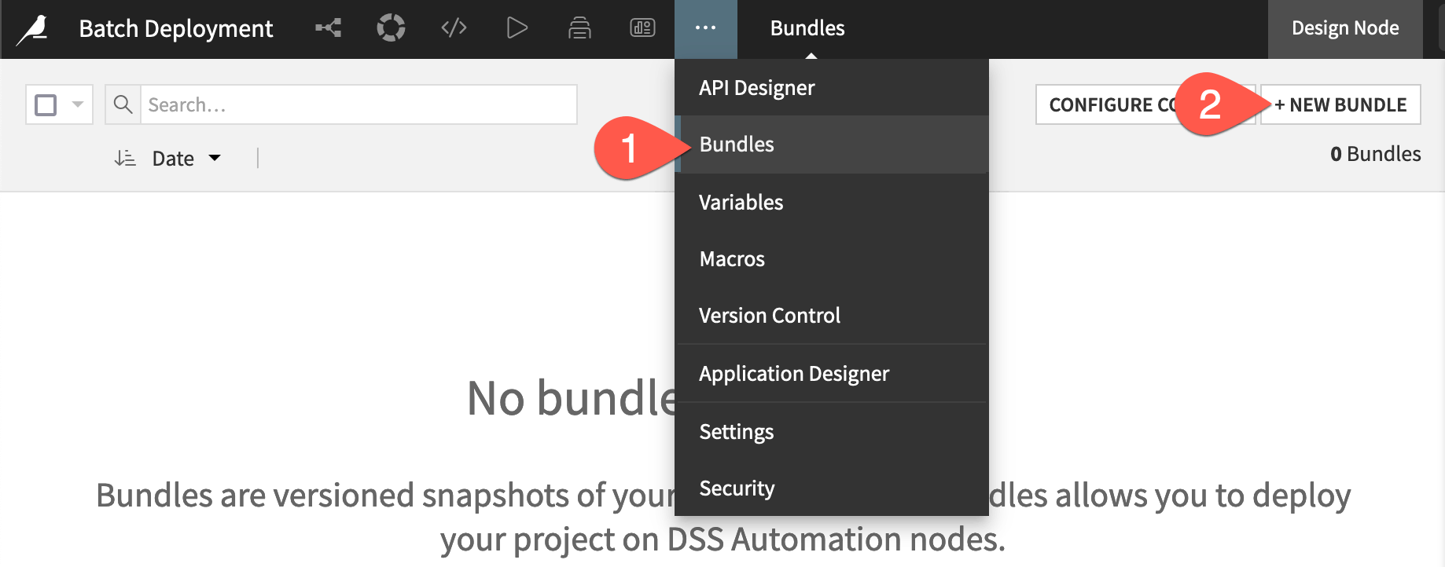Open the Dashboards icon
Viewport: 1445px width, 567px height.
[642, 28]
